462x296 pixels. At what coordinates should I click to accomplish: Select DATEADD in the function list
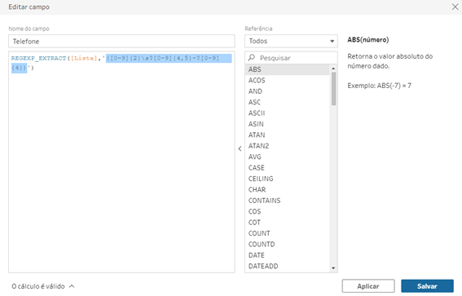[x=288, y=266]
